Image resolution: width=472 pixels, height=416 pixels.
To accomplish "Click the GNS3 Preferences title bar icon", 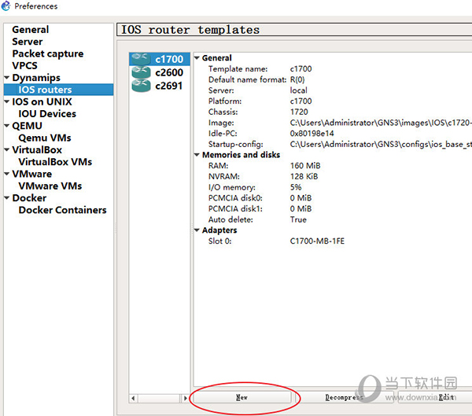I will (x=6, y=6).
